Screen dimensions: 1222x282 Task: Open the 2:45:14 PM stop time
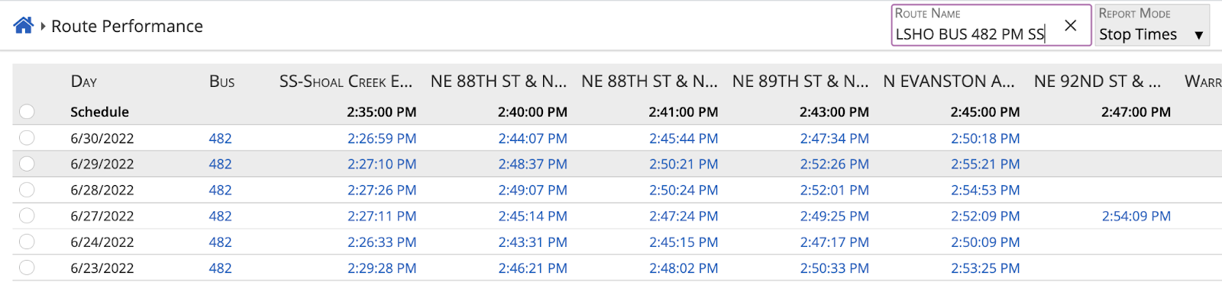[x=533, y=216]
